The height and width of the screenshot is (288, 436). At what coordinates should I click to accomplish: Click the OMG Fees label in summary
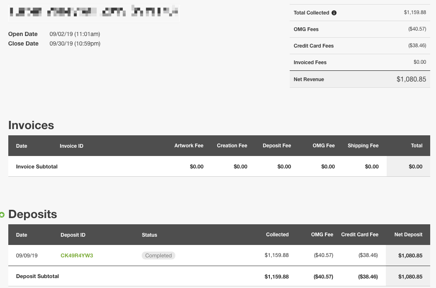tap(306, 29)
